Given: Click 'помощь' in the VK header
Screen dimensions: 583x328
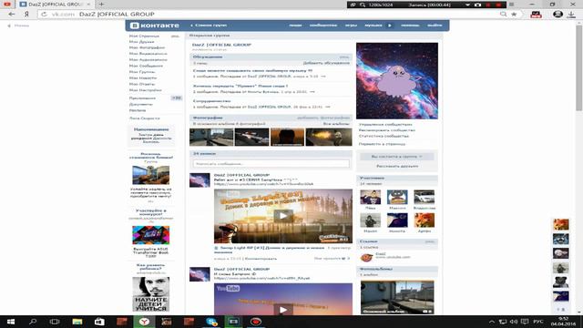Looking at the screenshot, I should tap(410, 26).
